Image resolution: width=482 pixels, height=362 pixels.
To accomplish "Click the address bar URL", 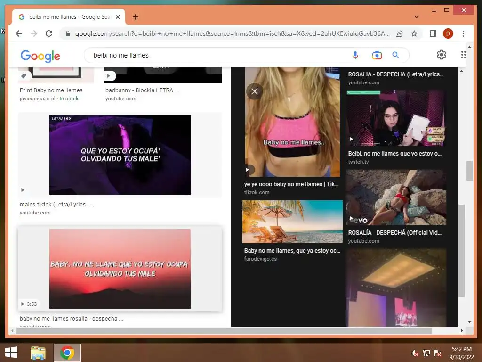I will click(x=232, y=33).
